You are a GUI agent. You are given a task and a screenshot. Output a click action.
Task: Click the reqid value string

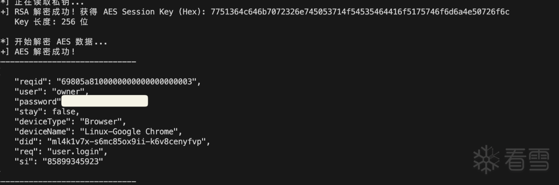(x=127, y=82)
